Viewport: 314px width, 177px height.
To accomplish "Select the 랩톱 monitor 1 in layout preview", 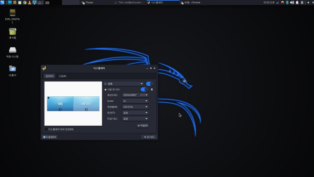I will 60,104.
